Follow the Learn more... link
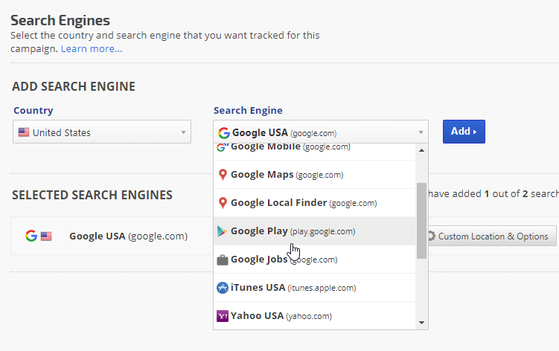The image size is (559, 351). click(x=92, y=49)
